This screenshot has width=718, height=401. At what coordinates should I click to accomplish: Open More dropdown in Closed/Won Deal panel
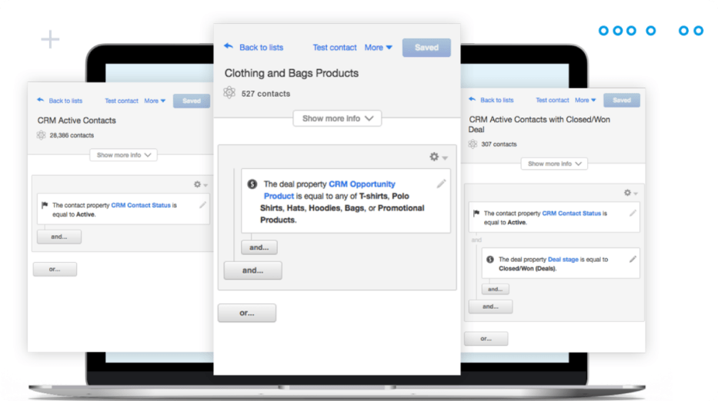(585, 100)
